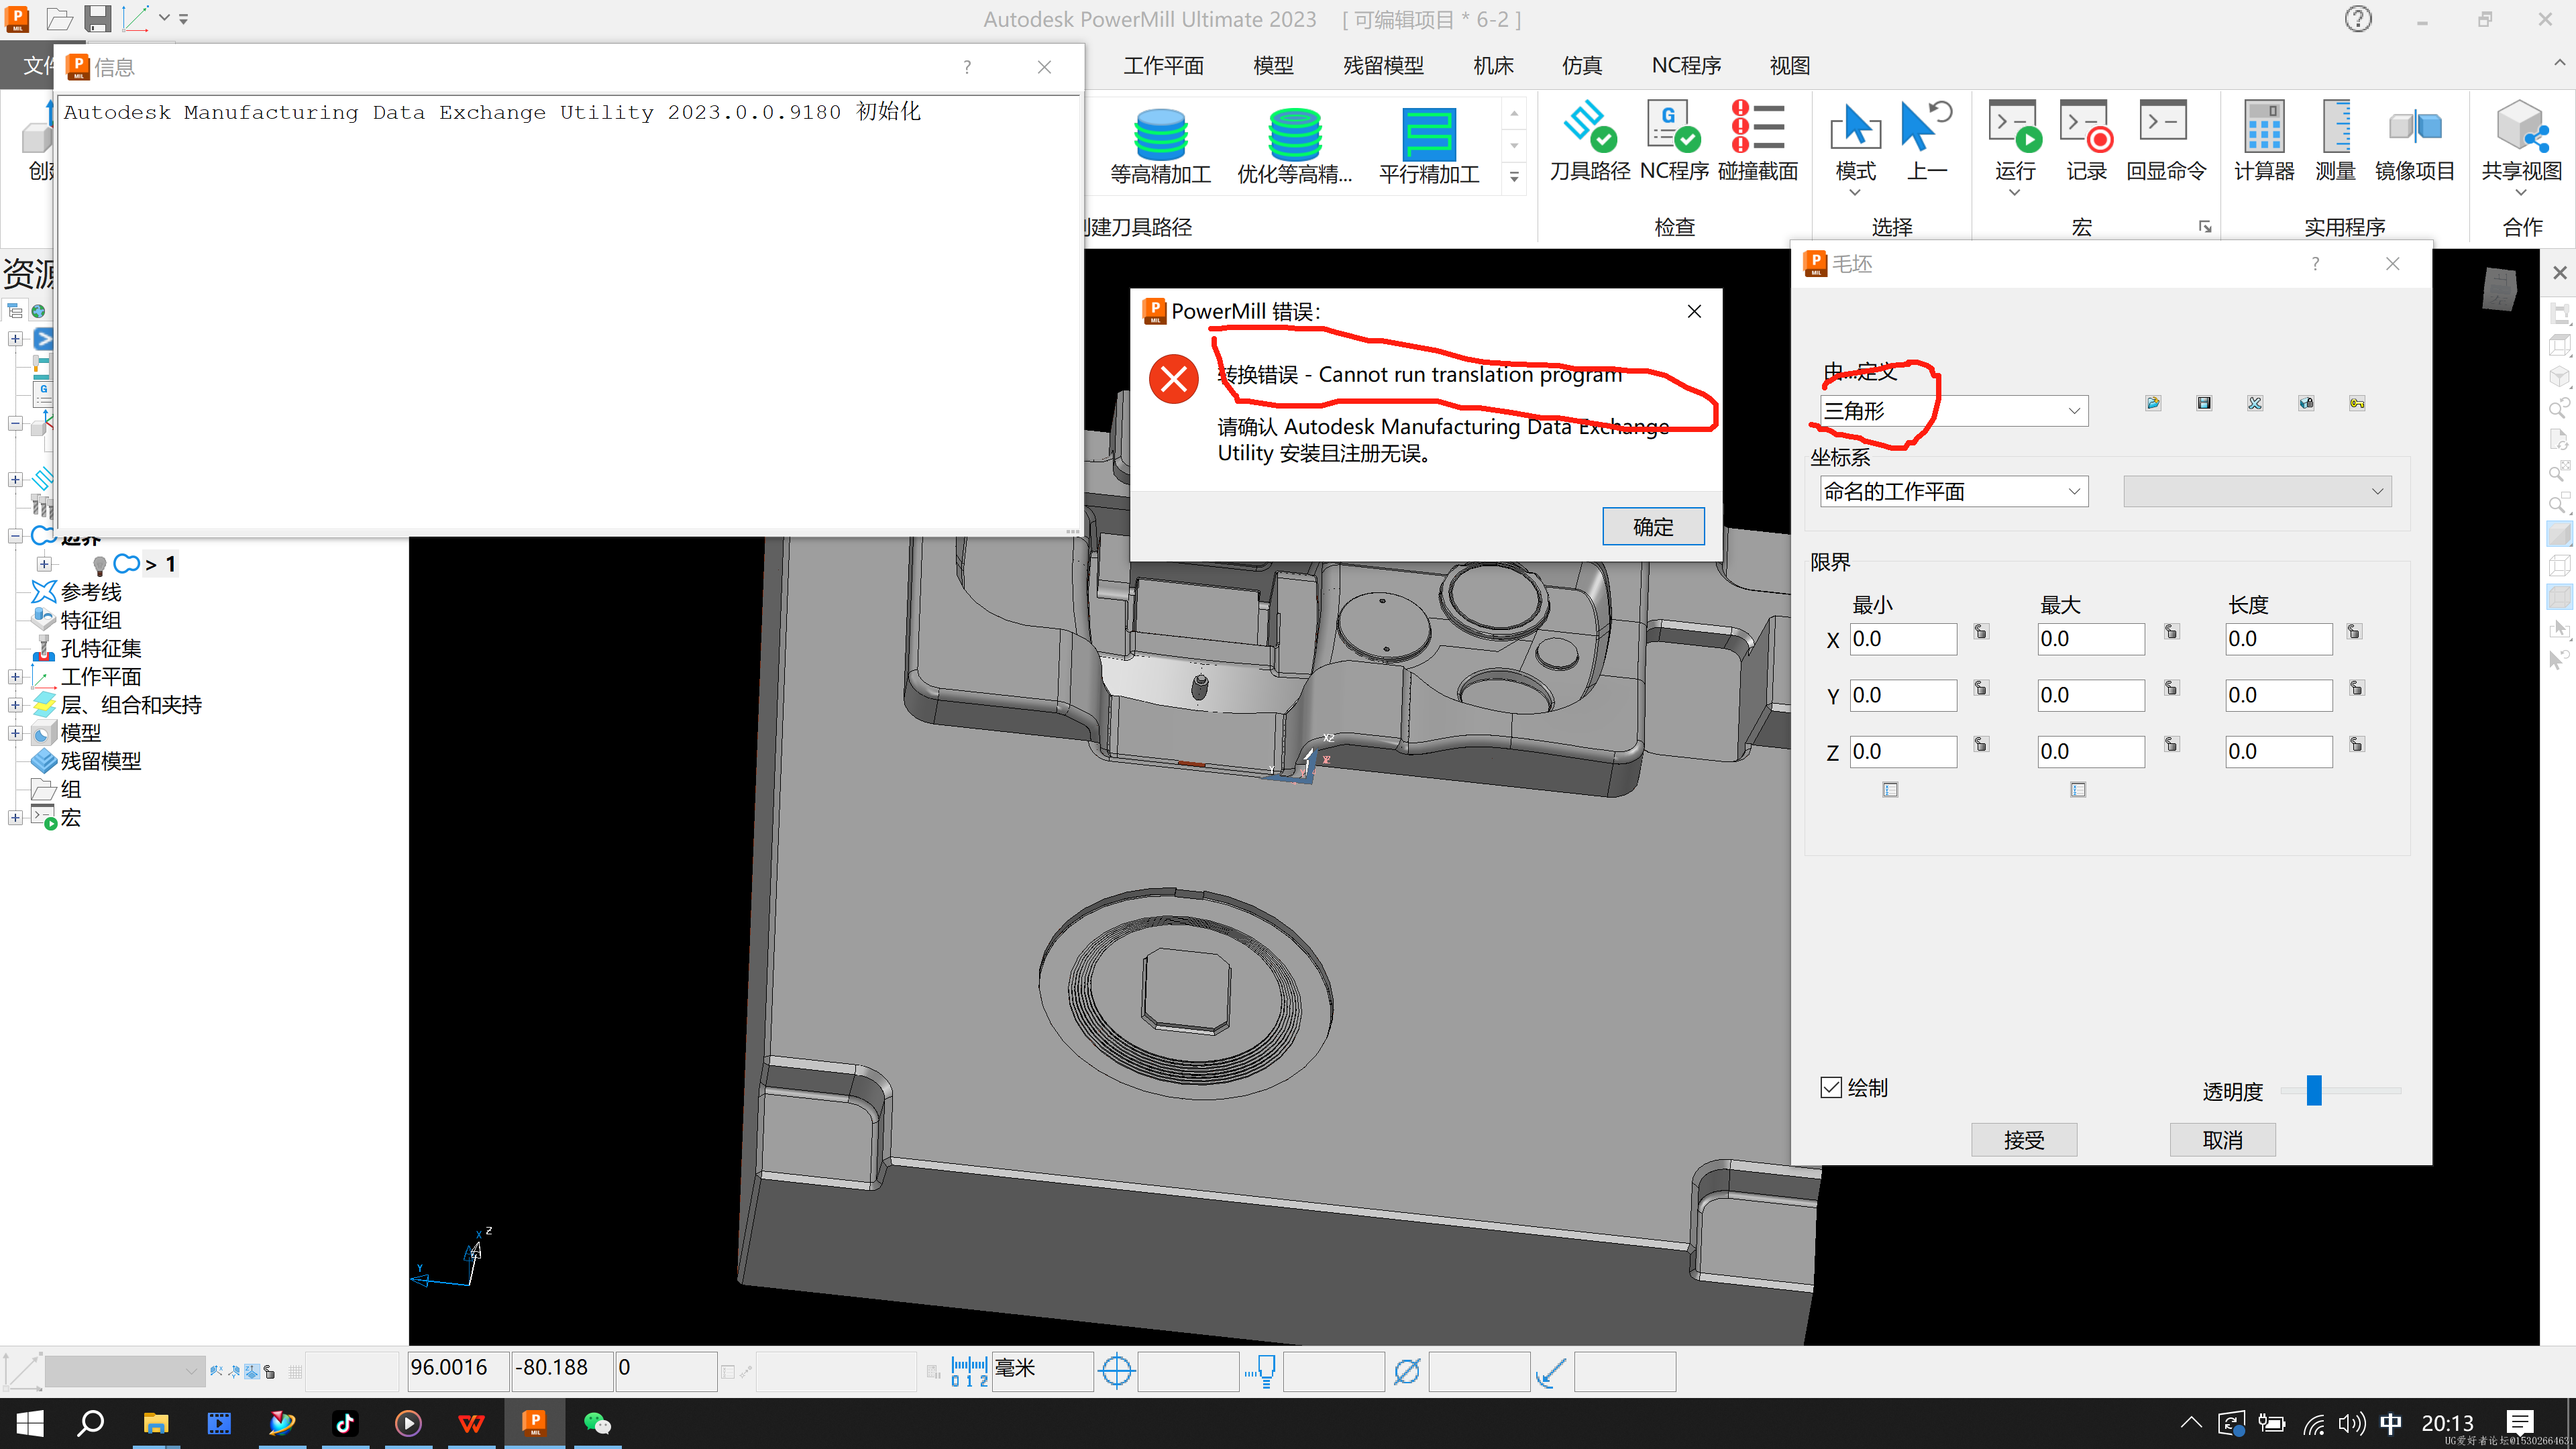Open WeChat from the Windows taskbar
The image size is (2576, 1449).
tap(597, 1423)
